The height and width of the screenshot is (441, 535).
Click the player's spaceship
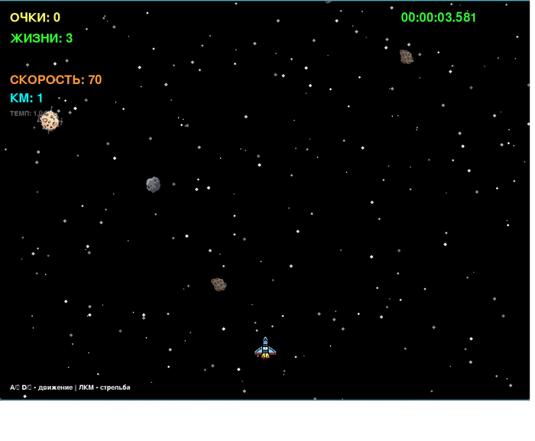265,348
